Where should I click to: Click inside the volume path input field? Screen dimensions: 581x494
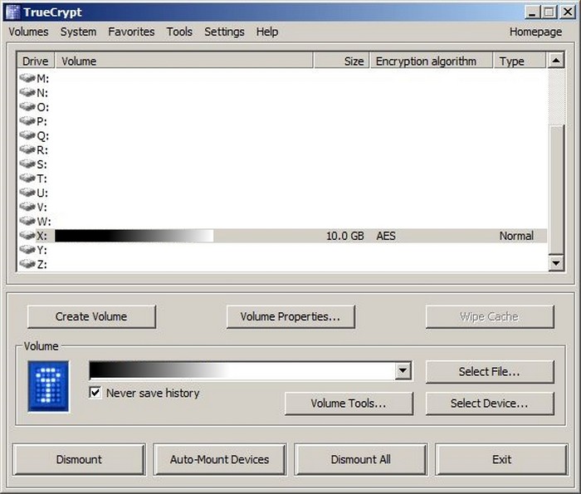(x=241, y=371)
